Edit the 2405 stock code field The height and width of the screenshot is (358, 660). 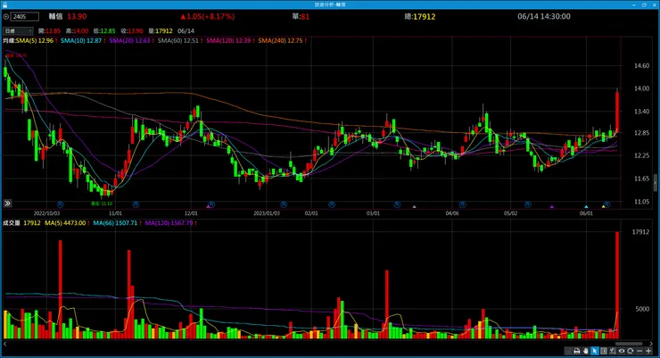25,17
